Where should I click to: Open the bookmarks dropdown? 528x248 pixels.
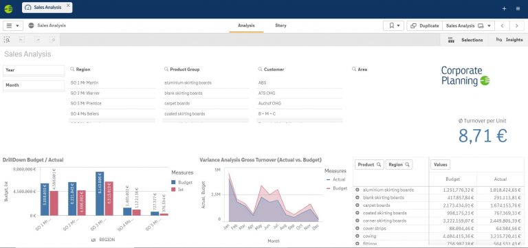394,25
